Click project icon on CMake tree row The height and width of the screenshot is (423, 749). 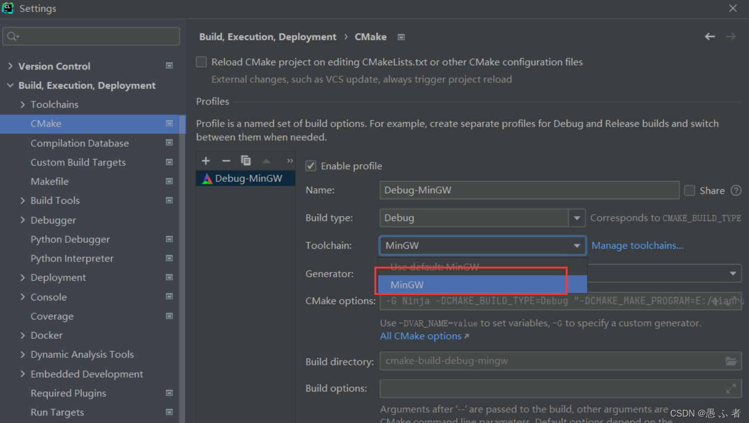coord(169,124)
